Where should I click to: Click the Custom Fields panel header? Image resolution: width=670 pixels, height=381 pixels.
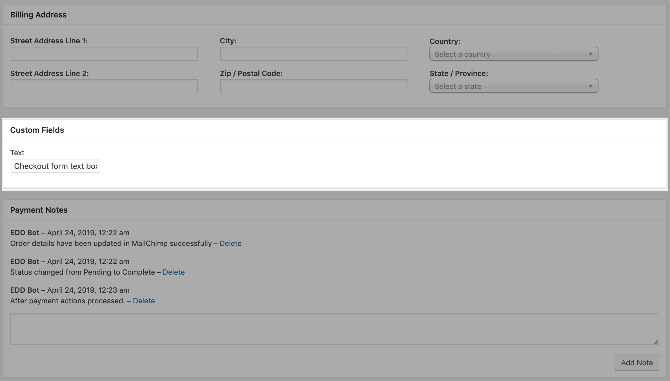(x=37, y=130)
